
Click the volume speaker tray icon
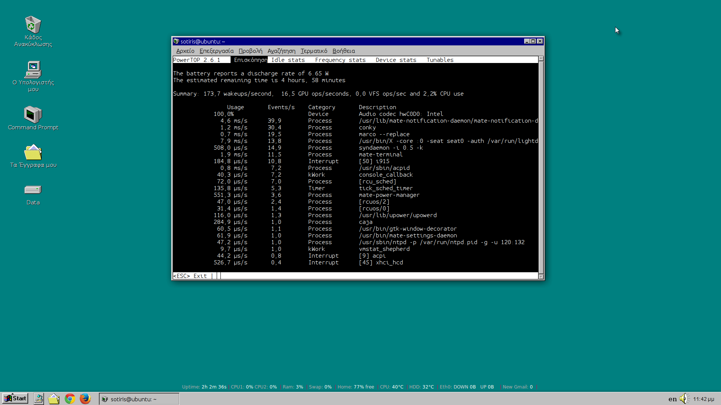(x=684, y=399)
